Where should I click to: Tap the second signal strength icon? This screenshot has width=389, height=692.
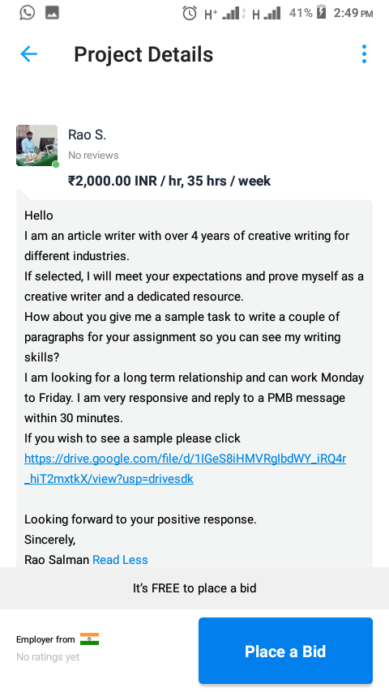[x=272, y=13]
